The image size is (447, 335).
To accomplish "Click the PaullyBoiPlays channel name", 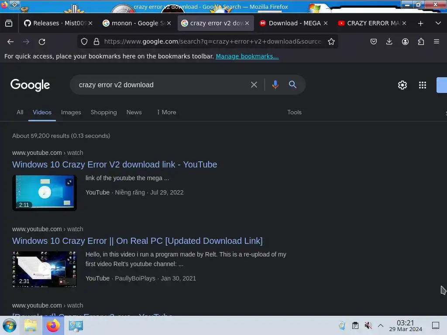I will (x=135, y=278).
